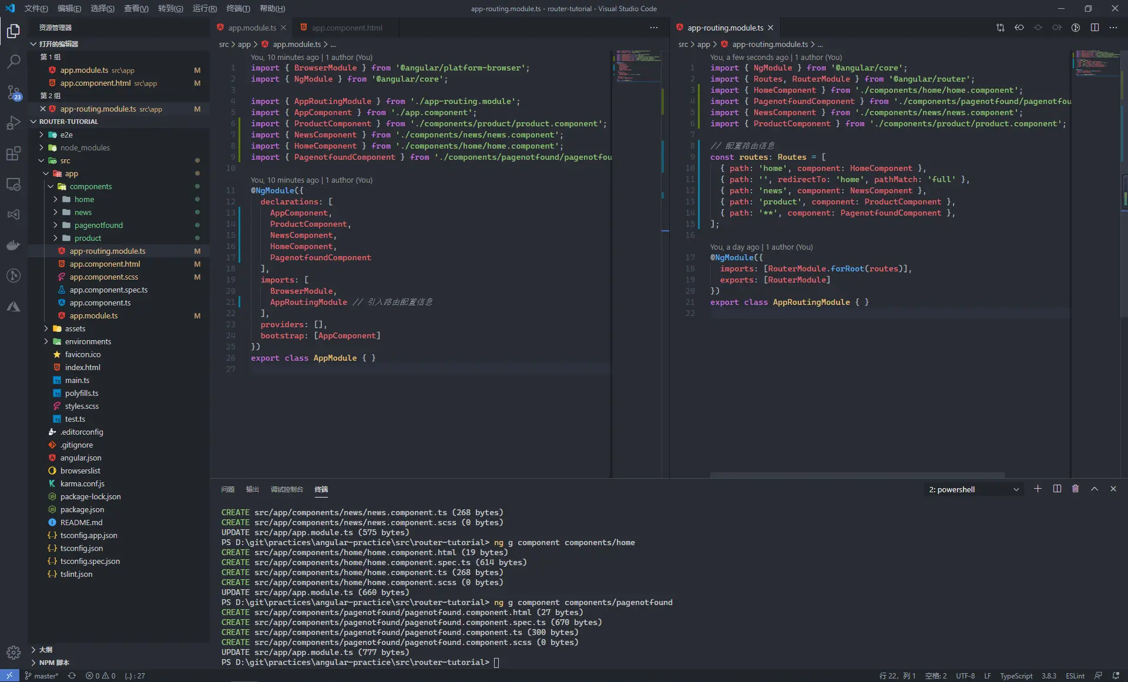The height and width of the screenshot is (682, 1128).
Task: Click the new terminal plus icon
Action: [1038, 489]
